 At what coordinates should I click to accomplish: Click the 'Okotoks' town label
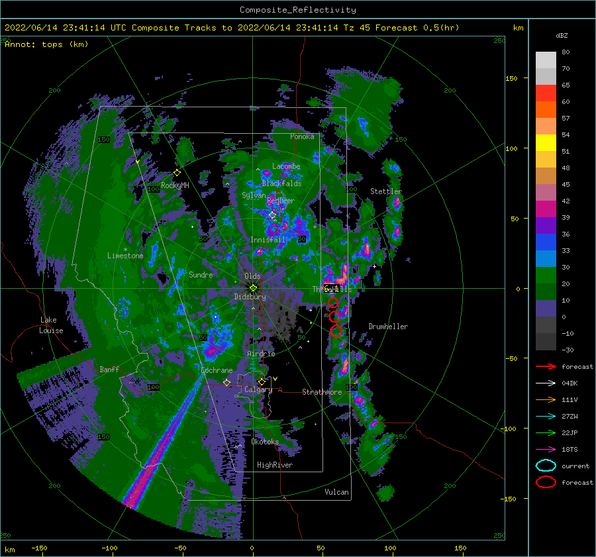[265, 441]
